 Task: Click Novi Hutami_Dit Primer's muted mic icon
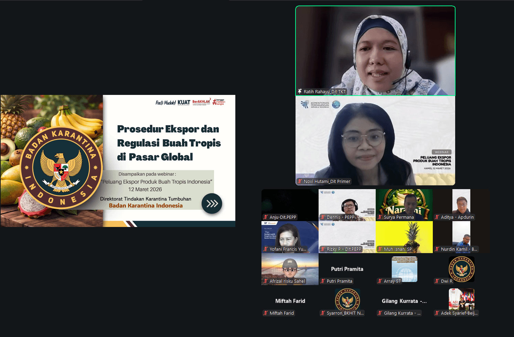click(x=300, y=181)
